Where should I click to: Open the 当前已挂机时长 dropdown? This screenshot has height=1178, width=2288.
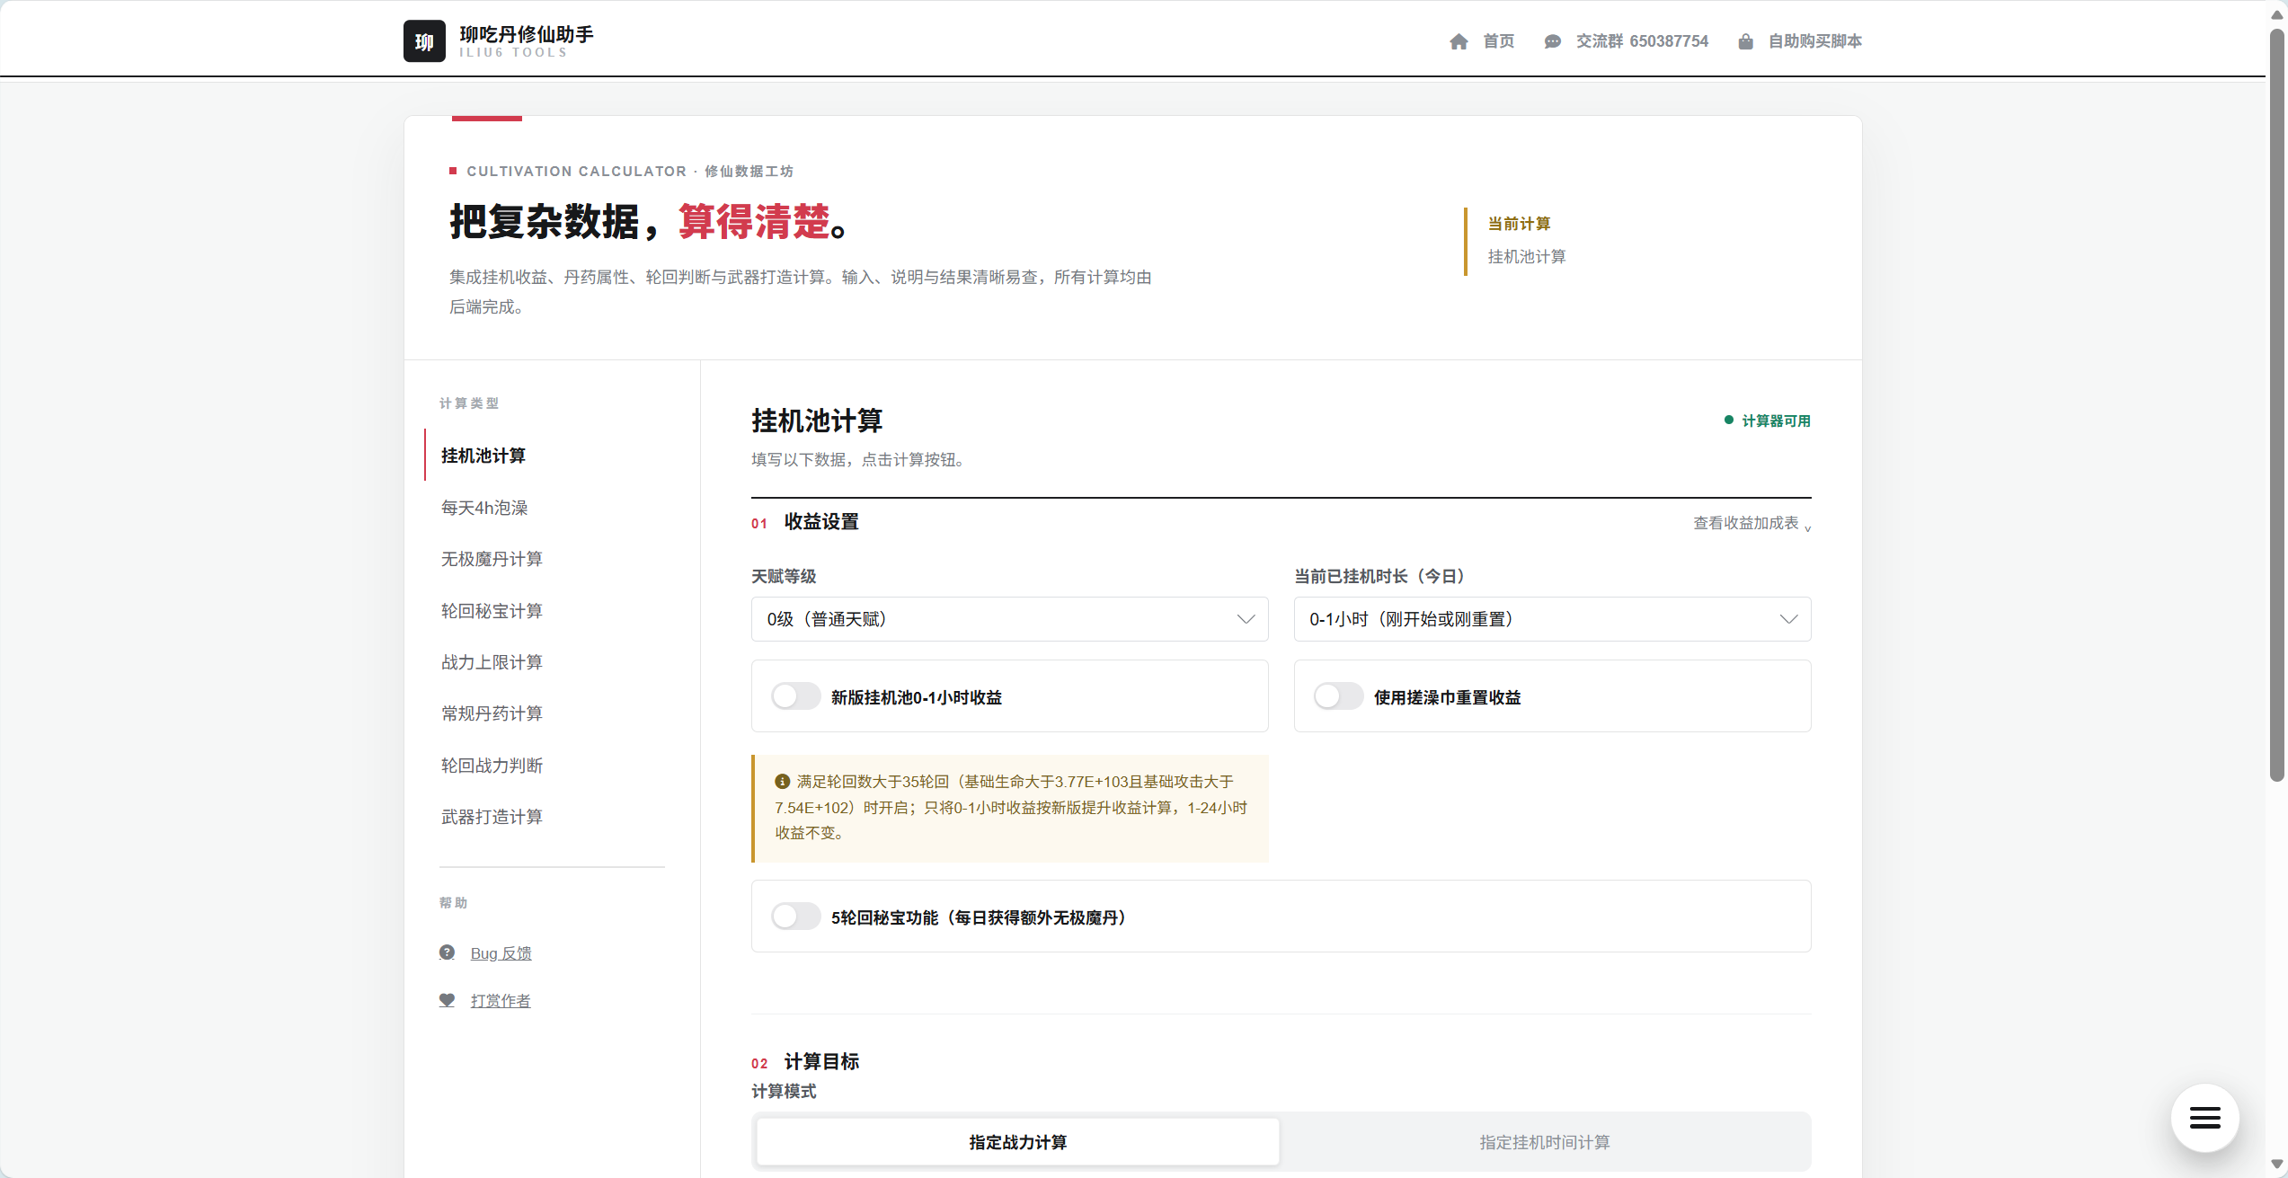[x=1552, y=619]
